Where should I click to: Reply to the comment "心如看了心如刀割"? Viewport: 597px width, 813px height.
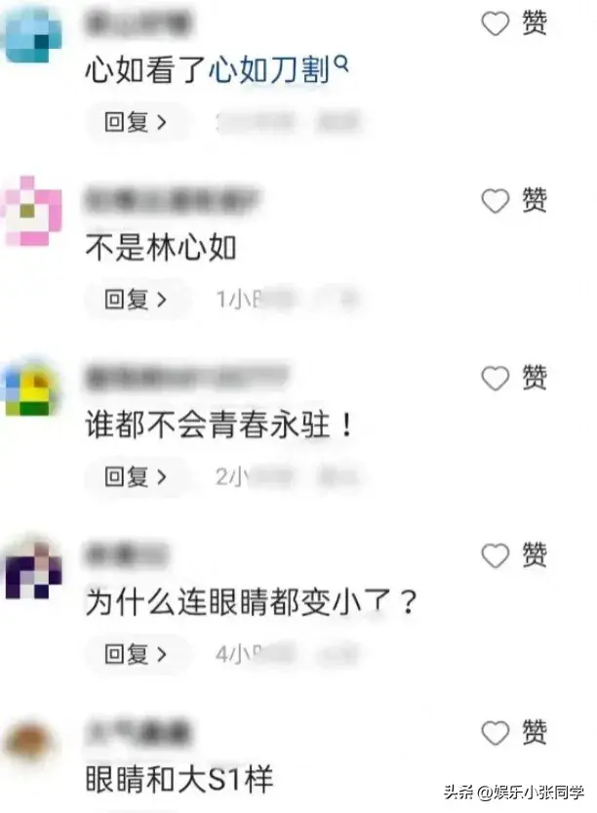[x=137, y=122]
